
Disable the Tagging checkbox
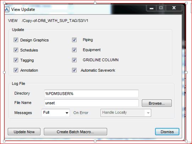16,60
